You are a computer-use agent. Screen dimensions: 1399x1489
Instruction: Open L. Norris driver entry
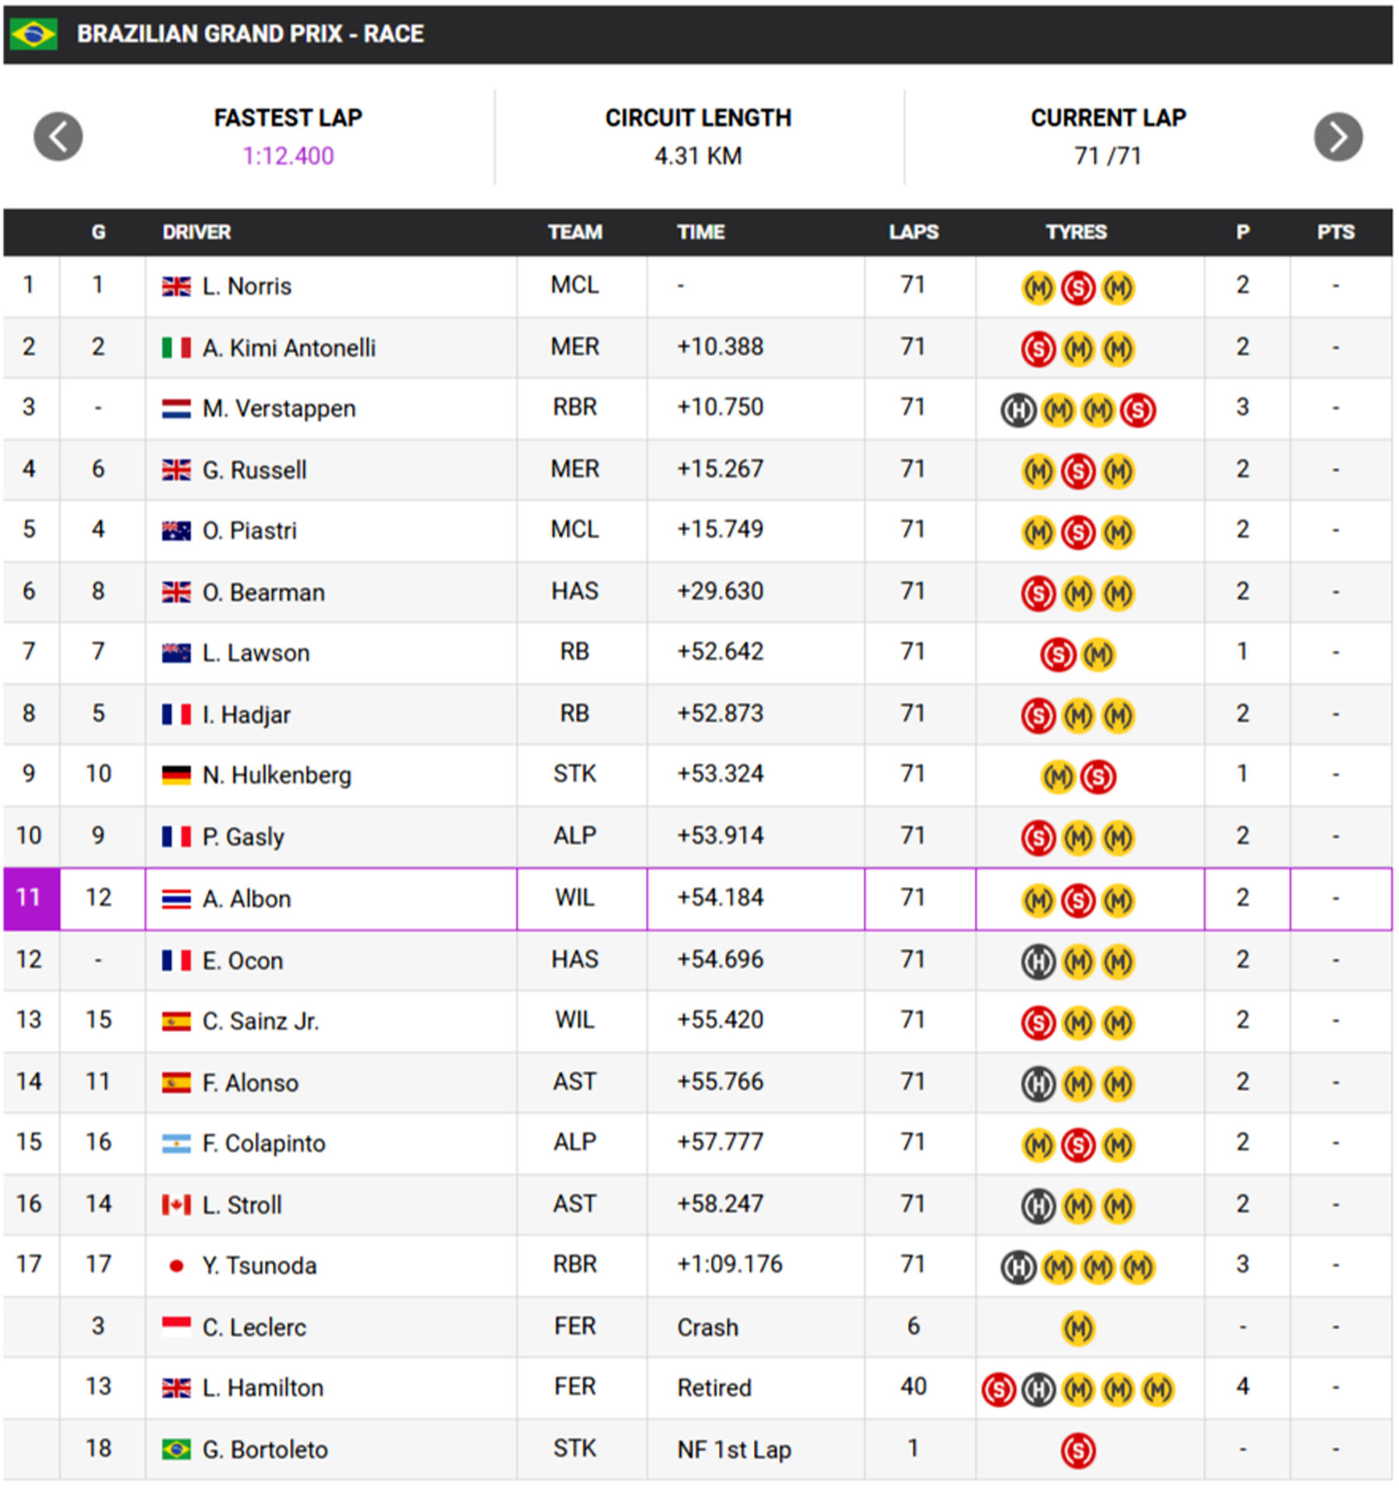tap(246, 287)
